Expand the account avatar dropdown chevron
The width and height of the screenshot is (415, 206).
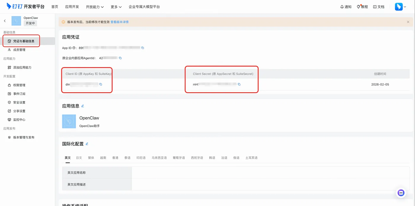coord(405,7)
